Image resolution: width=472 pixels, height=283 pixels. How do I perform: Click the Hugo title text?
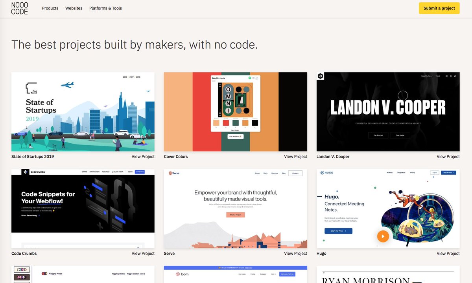click(x=321, y=254)
